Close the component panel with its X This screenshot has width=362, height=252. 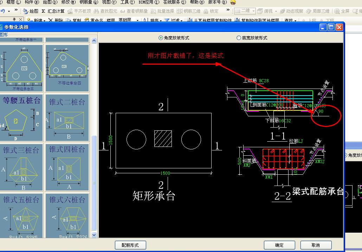click(x=20, y=20)
